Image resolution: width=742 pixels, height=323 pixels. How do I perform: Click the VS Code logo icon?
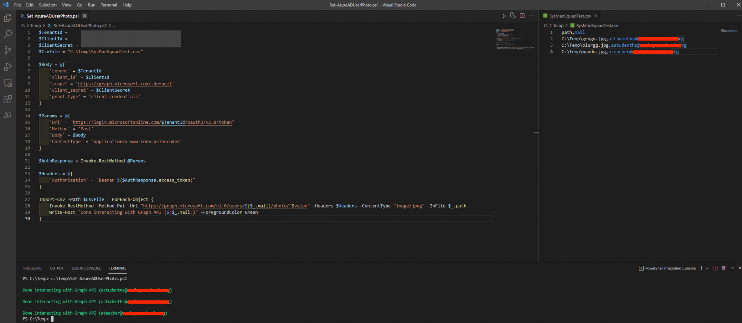(x=6, y=5)
